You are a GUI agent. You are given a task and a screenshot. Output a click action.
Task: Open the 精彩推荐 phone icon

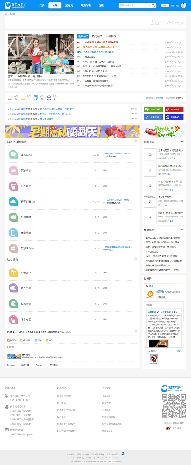click(x=13, y=233)
